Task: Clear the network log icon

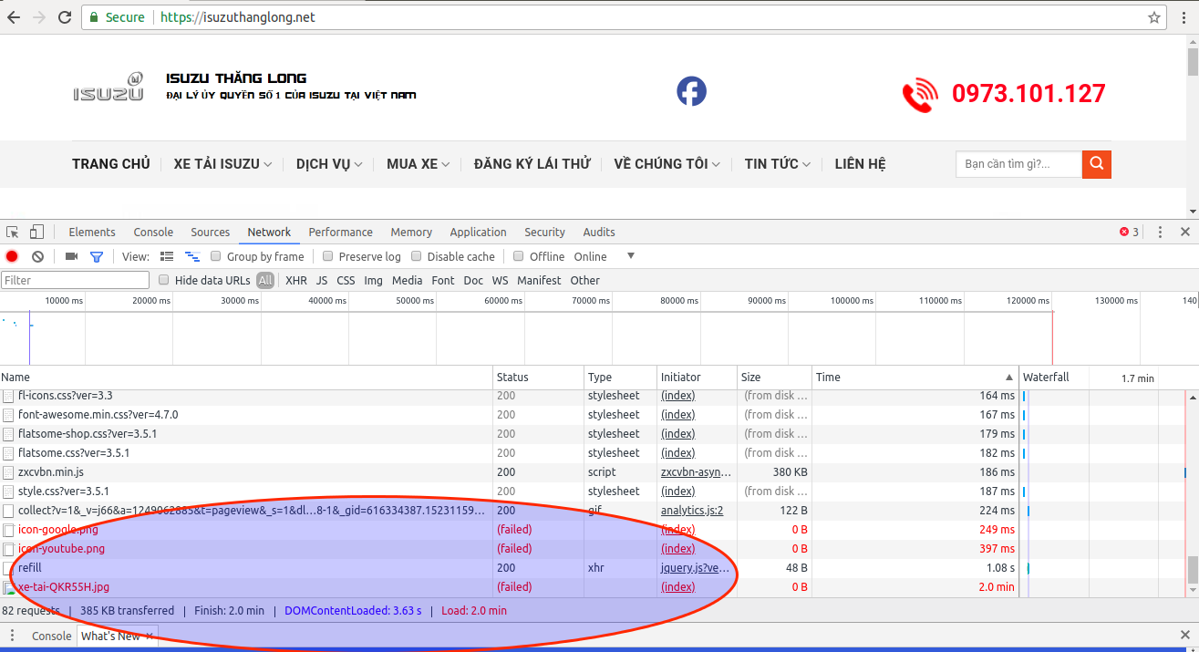Action: pyautogui.click(x=37, y=256)
